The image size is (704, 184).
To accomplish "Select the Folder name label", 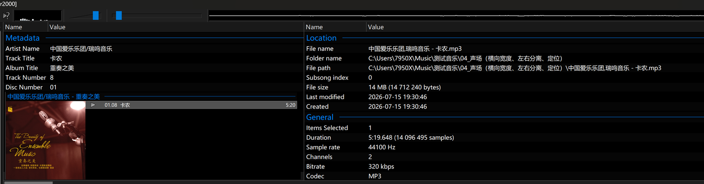I will 324,58.
